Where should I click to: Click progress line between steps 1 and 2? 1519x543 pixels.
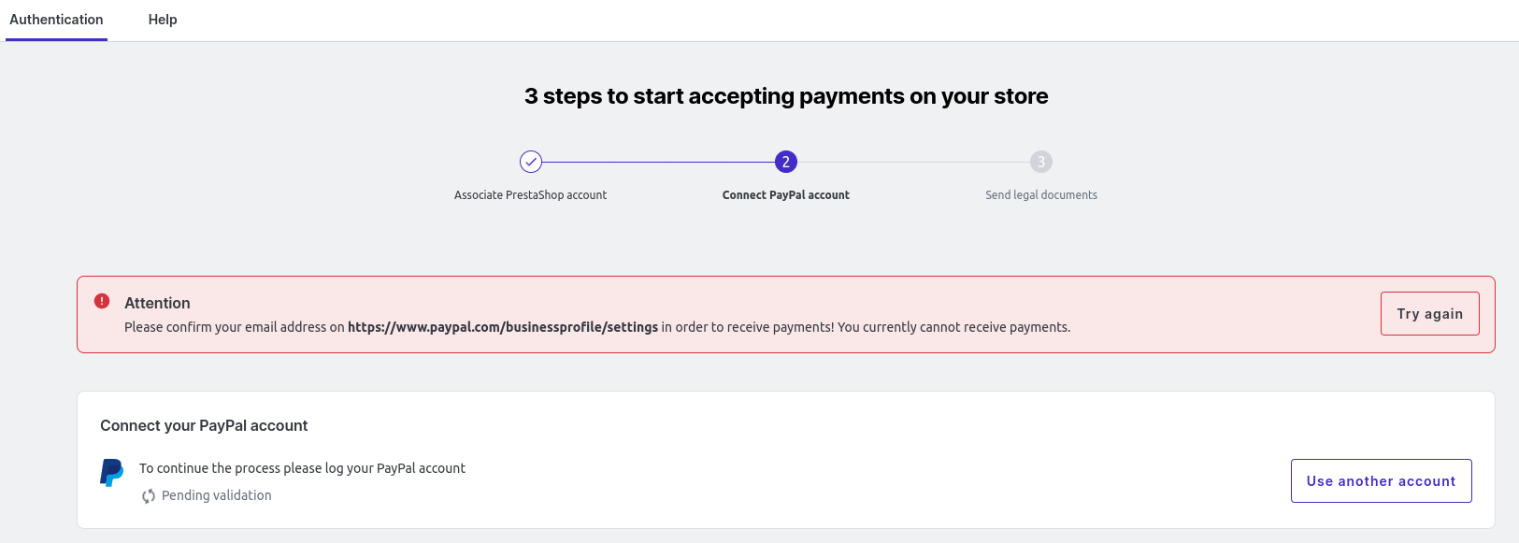click(658, 162)
